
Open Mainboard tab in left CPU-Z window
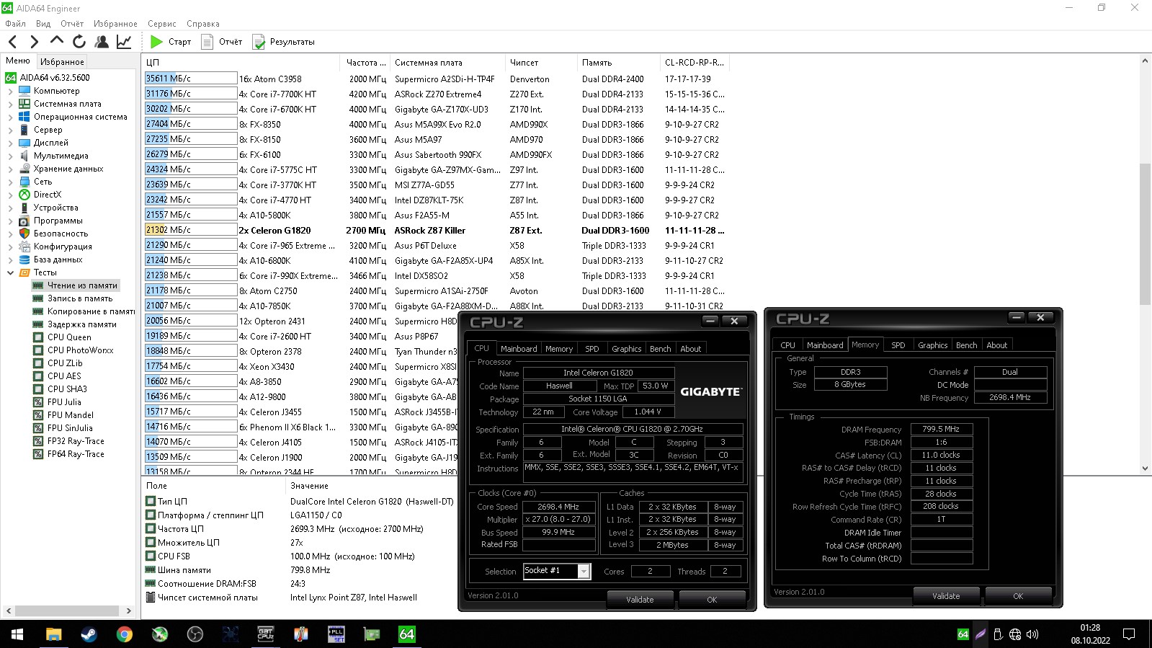[x=519, y=349]
